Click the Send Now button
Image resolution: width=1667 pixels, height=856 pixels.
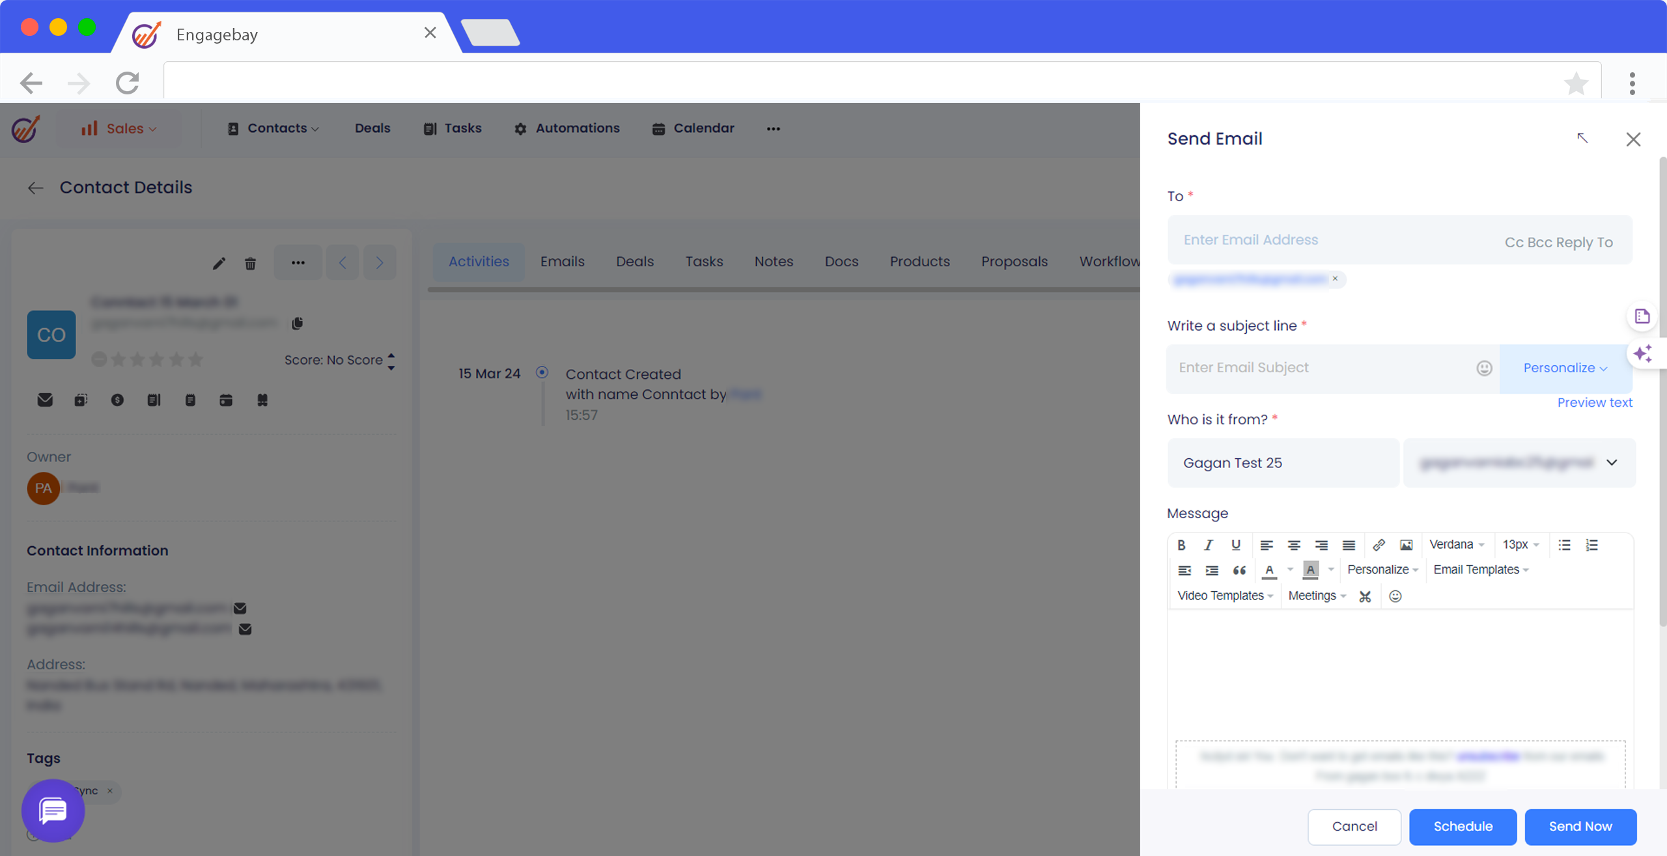(x=1580, y=827)
